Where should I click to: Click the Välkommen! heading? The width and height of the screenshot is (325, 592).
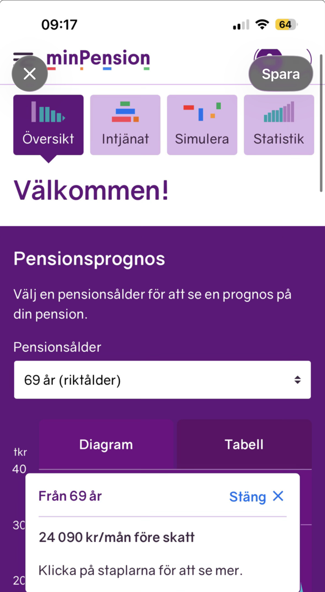click(91, 190)
